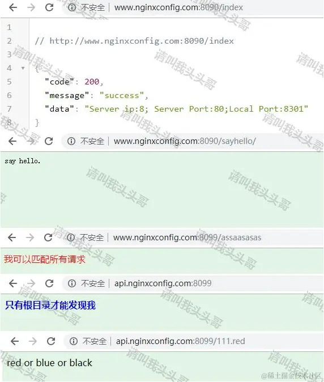This screenshot has width=324, height=382.
Task: Click the info icon beside 8090/index URL
Action: [72, 7]
